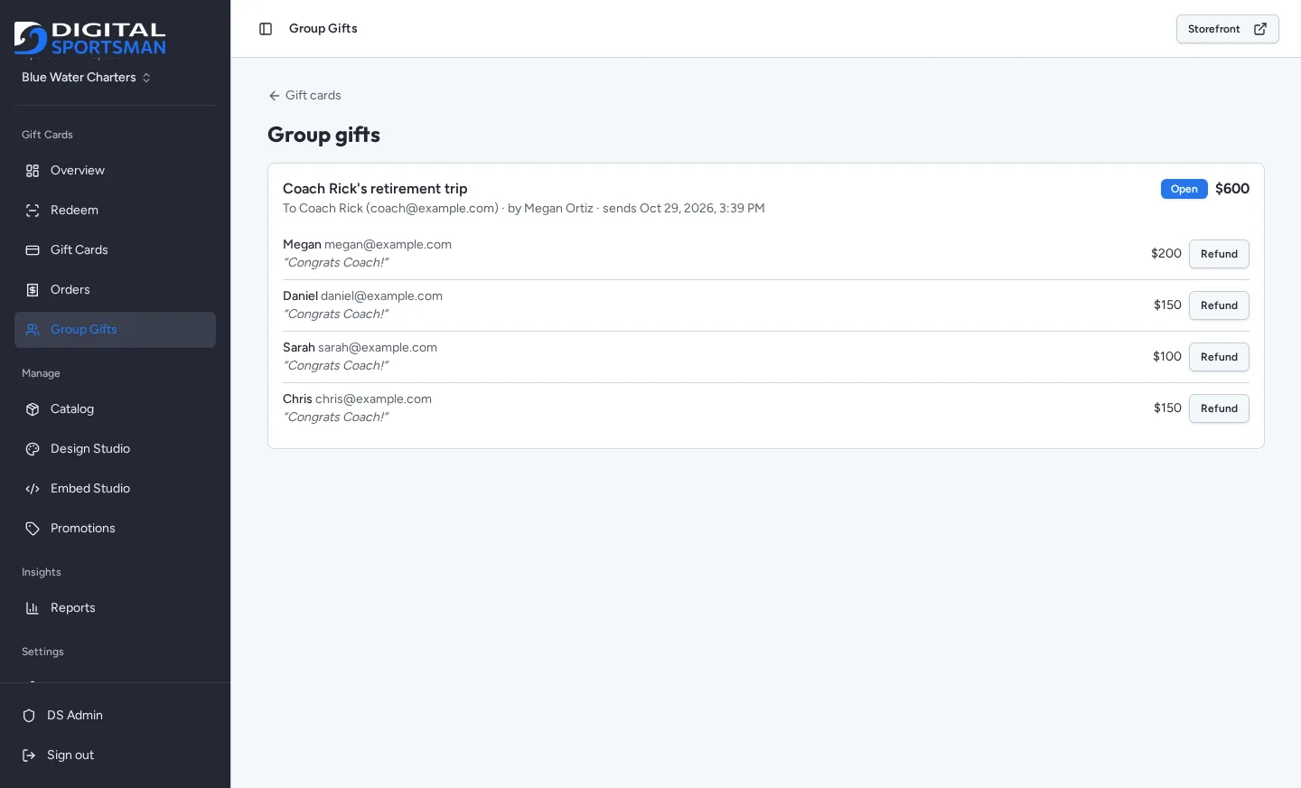
Task: Open Design Studio
Action: tap(115, 449)
